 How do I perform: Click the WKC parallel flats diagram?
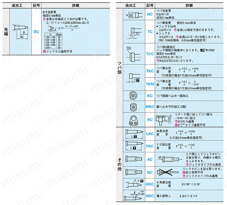(x=134, y=107)
